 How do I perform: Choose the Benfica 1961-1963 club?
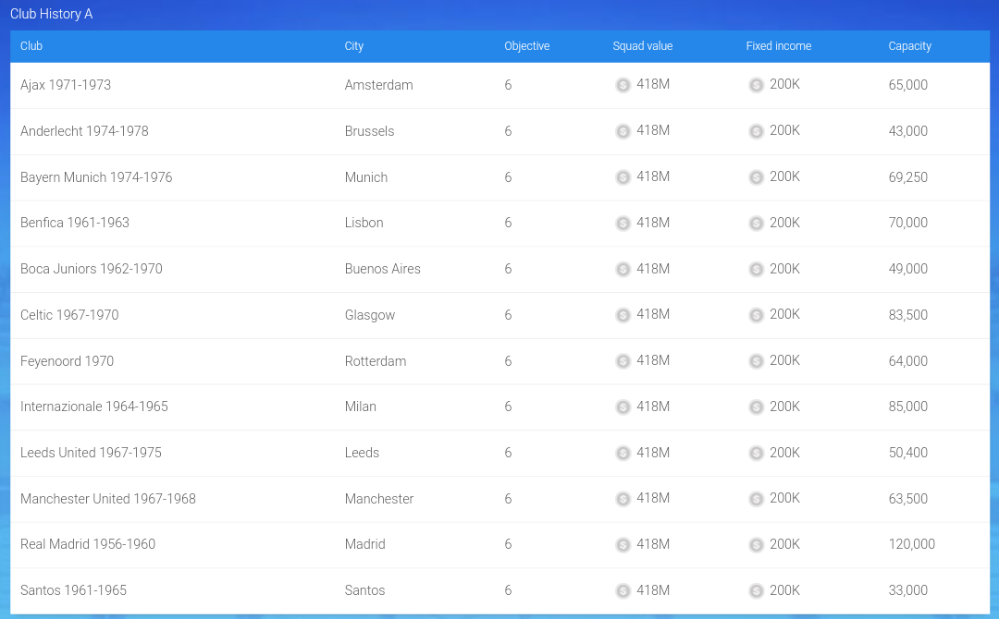coord(75,223)
